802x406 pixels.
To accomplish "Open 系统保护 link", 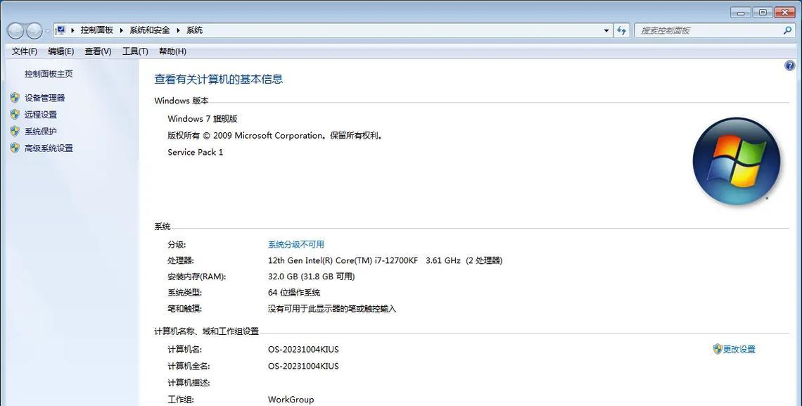I will 41,132.
